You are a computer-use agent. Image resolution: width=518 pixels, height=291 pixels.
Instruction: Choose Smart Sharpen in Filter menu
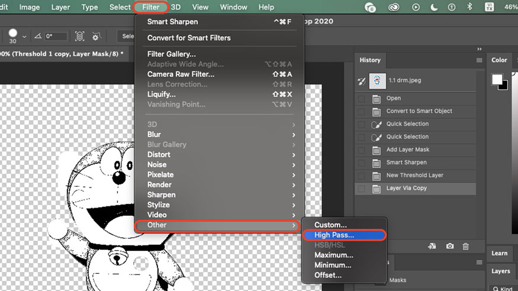click(220, 22)
